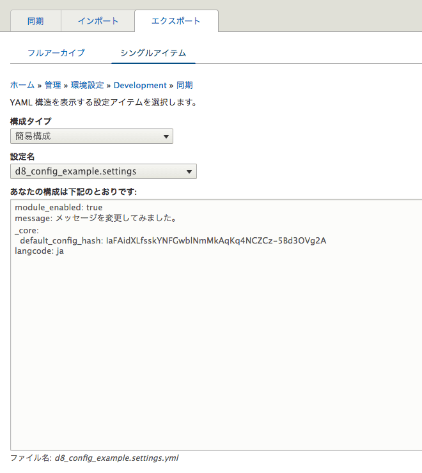Click the あなたの構成は下記のとおりです label
The image size is (422, 473).
(74, 192)
